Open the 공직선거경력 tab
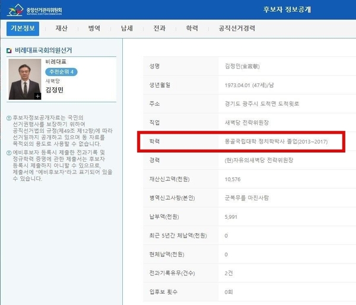356x305 pixels. tap(237, 28)
